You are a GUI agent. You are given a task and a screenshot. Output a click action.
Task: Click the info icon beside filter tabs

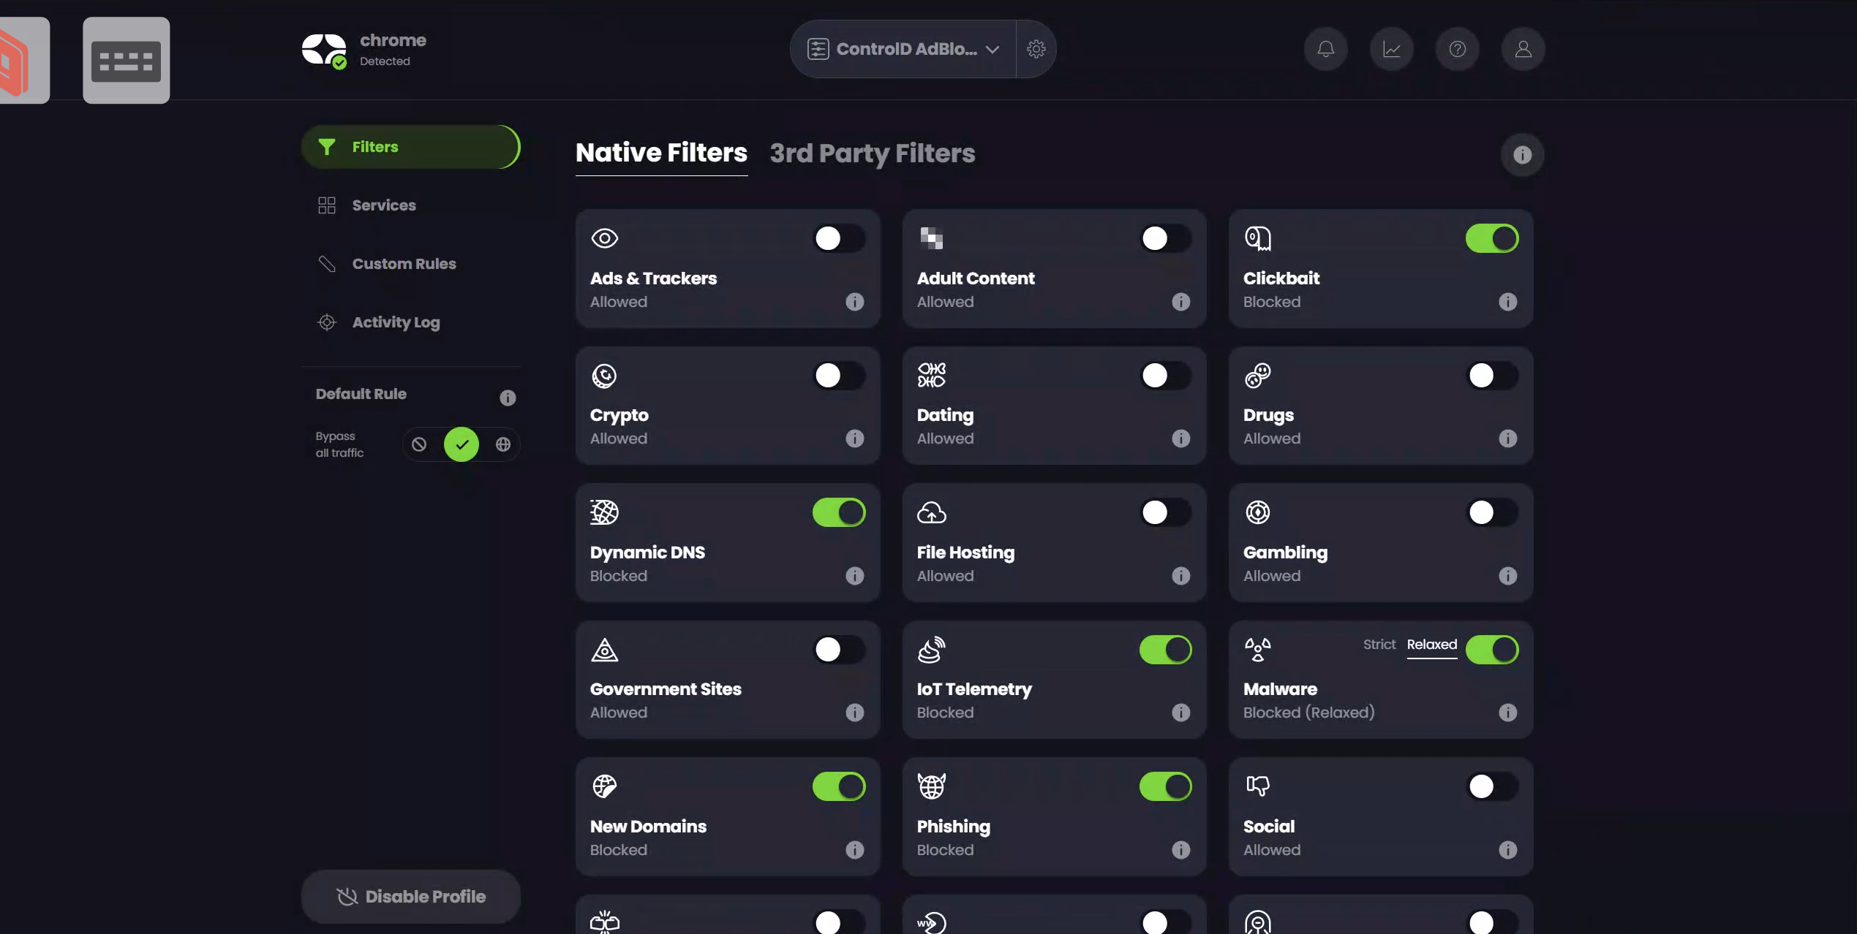point(1522,155)
